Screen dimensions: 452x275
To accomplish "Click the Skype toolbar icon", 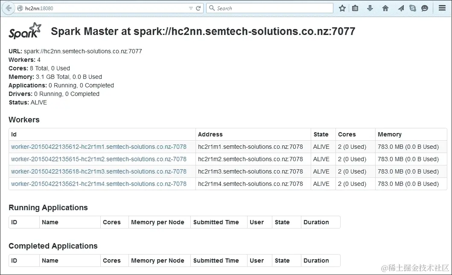I will pos(412,8).
